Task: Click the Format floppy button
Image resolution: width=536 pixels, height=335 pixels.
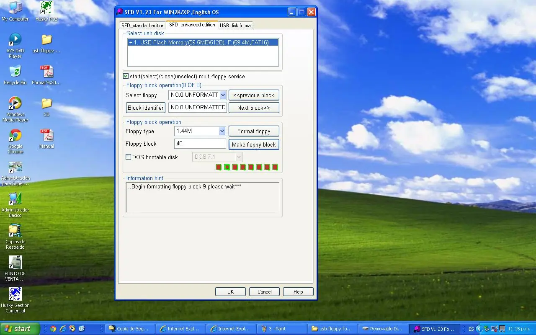Action: (254, 131)
